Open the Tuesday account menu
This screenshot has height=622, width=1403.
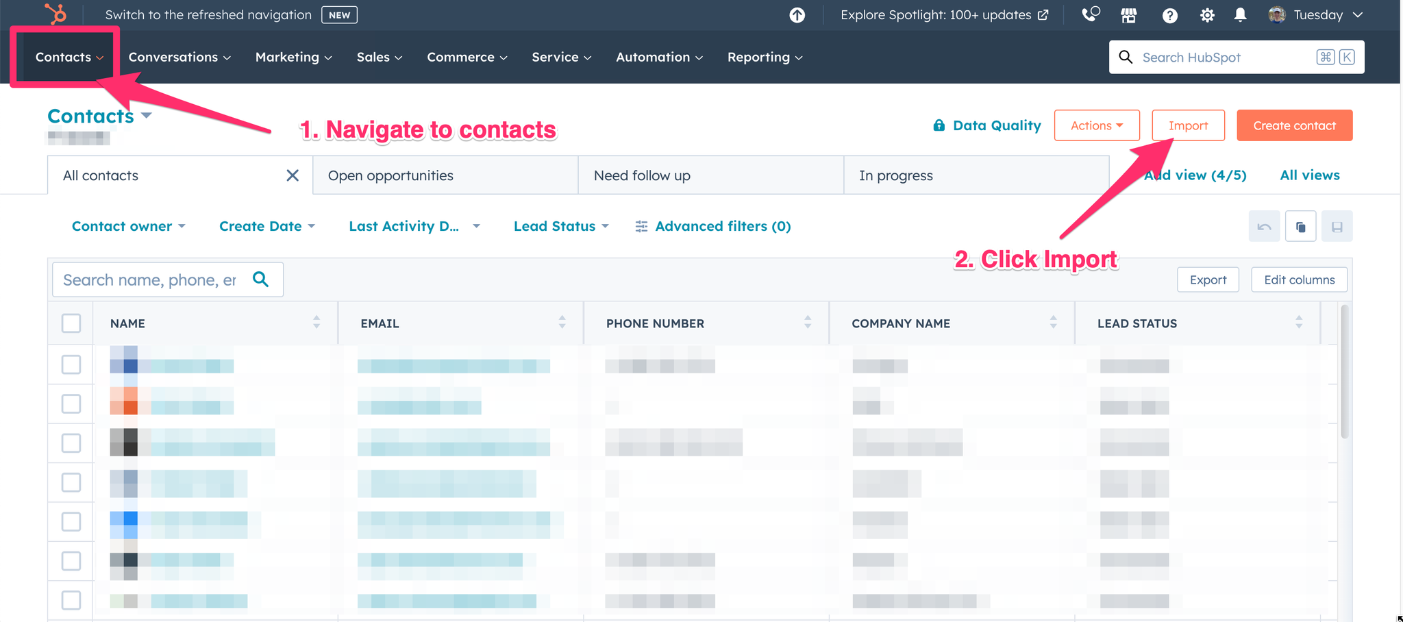click(x=1315, y=15)
